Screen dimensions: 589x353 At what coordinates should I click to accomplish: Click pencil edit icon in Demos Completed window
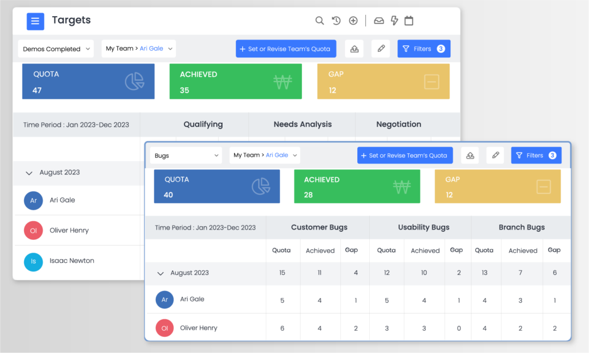[381, 49]
